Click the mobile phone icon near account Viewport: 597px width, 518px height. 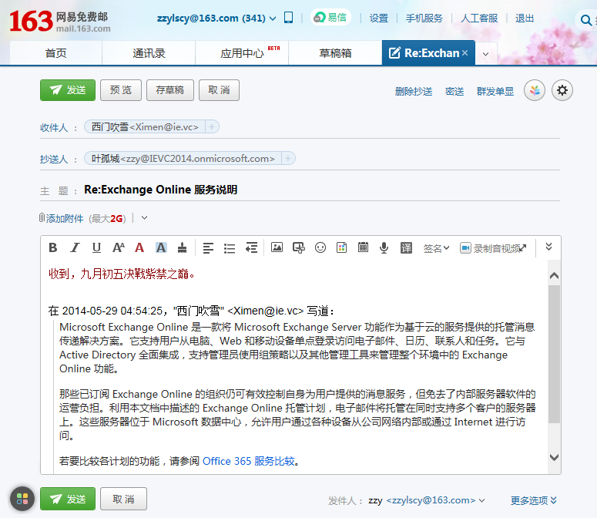[x=289, y=18]
